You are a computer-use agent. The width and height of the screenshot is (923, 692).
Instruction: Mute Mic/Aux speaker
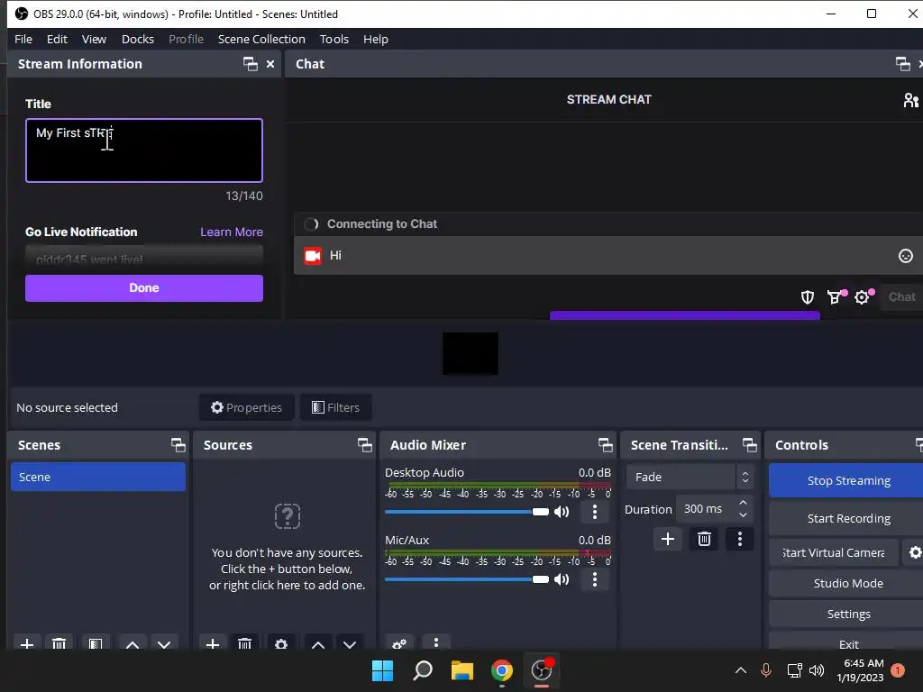click(562, 579)
